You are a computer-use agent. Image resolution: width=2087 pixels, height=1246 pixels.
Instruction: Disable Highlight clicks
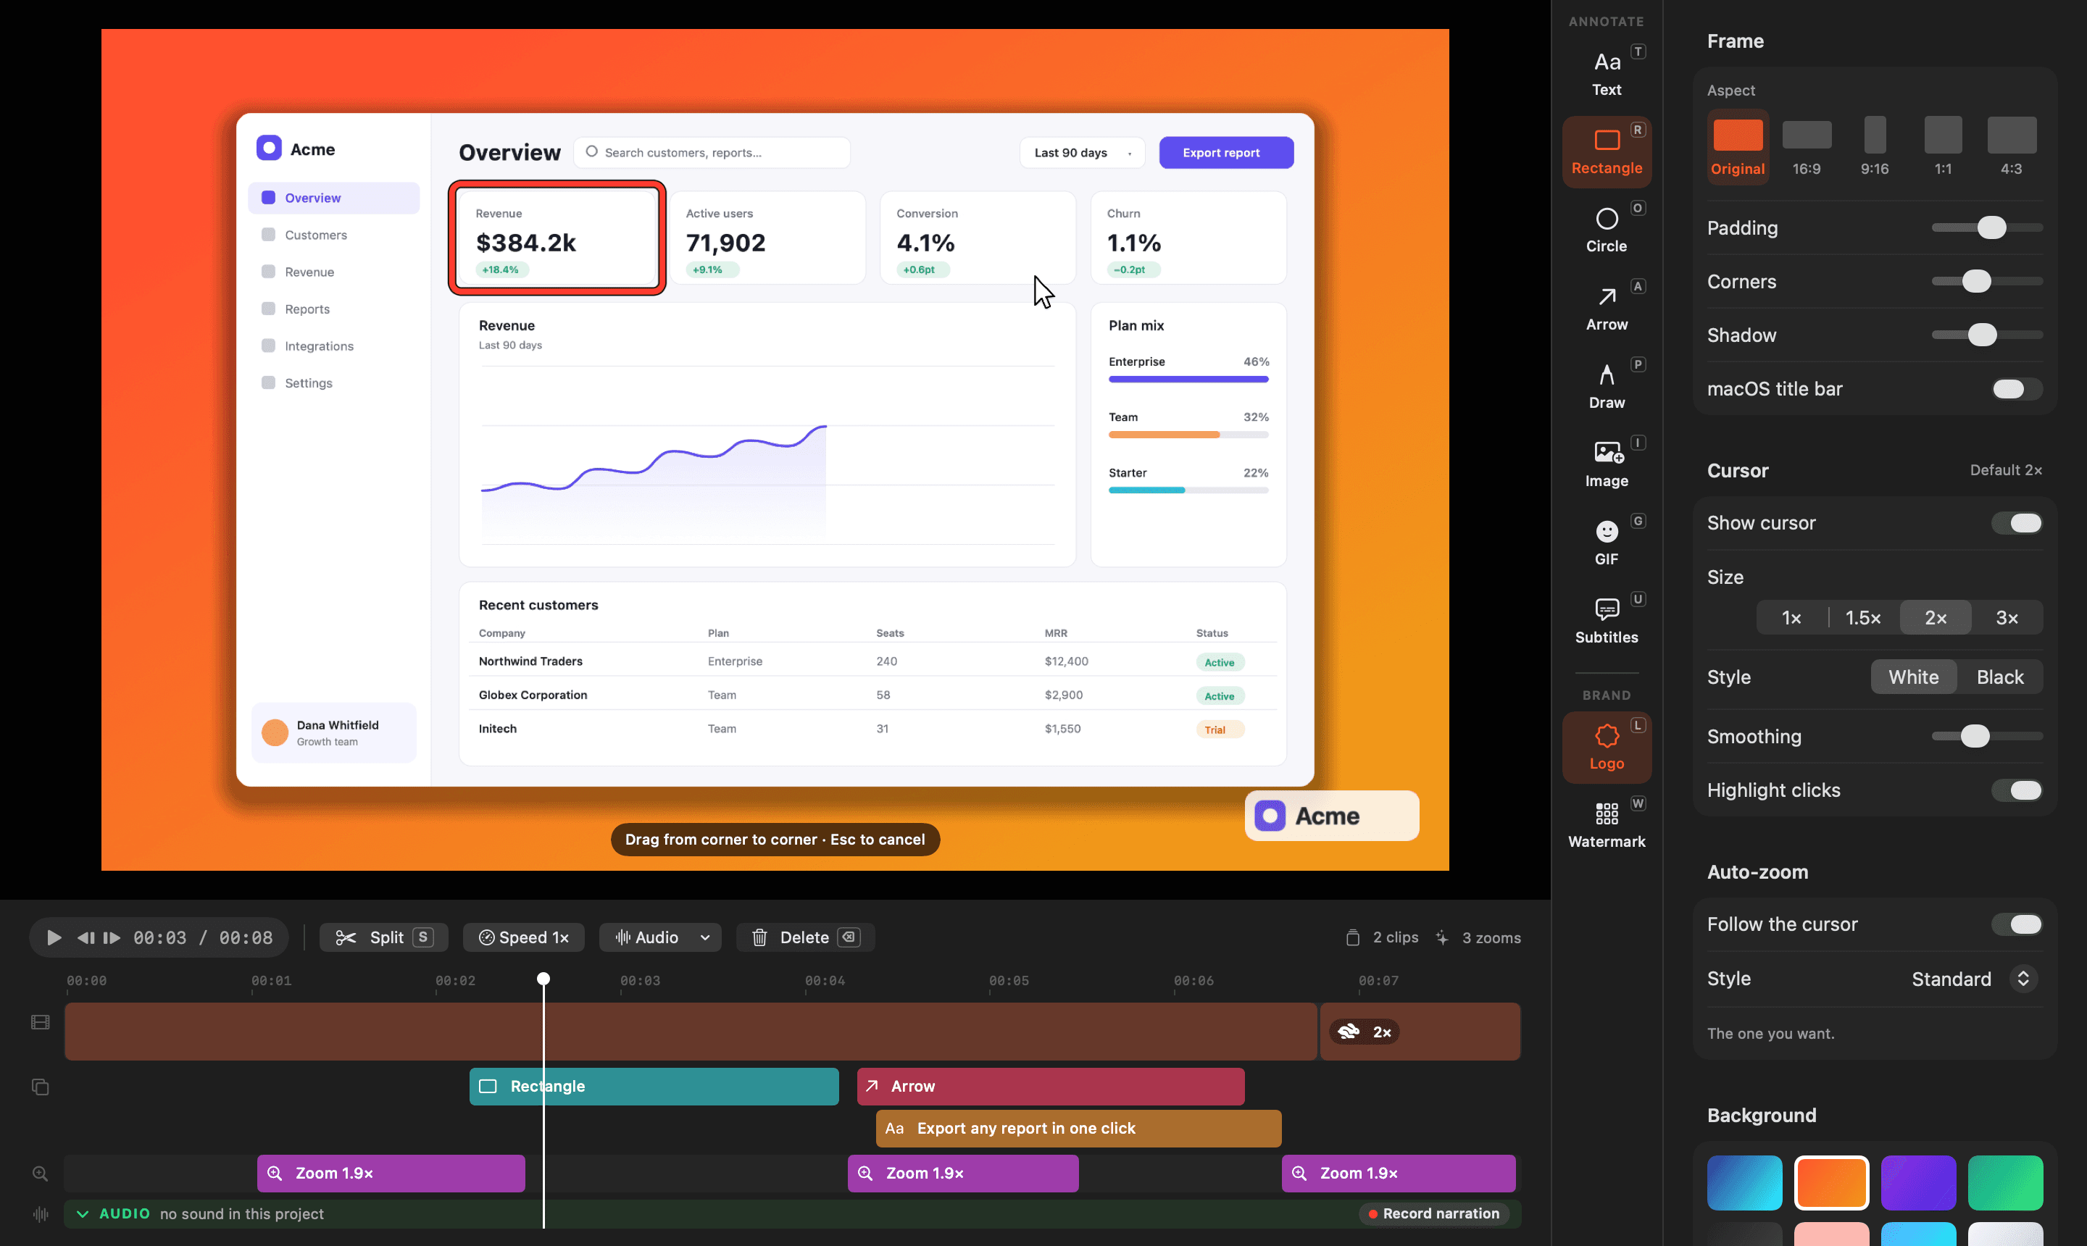(x=2017, y=790)
